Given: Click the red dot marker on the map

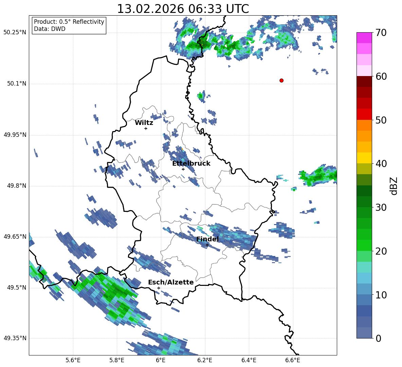Looking at the screenshot, I should pyautogui.click(x=281, y=80).
